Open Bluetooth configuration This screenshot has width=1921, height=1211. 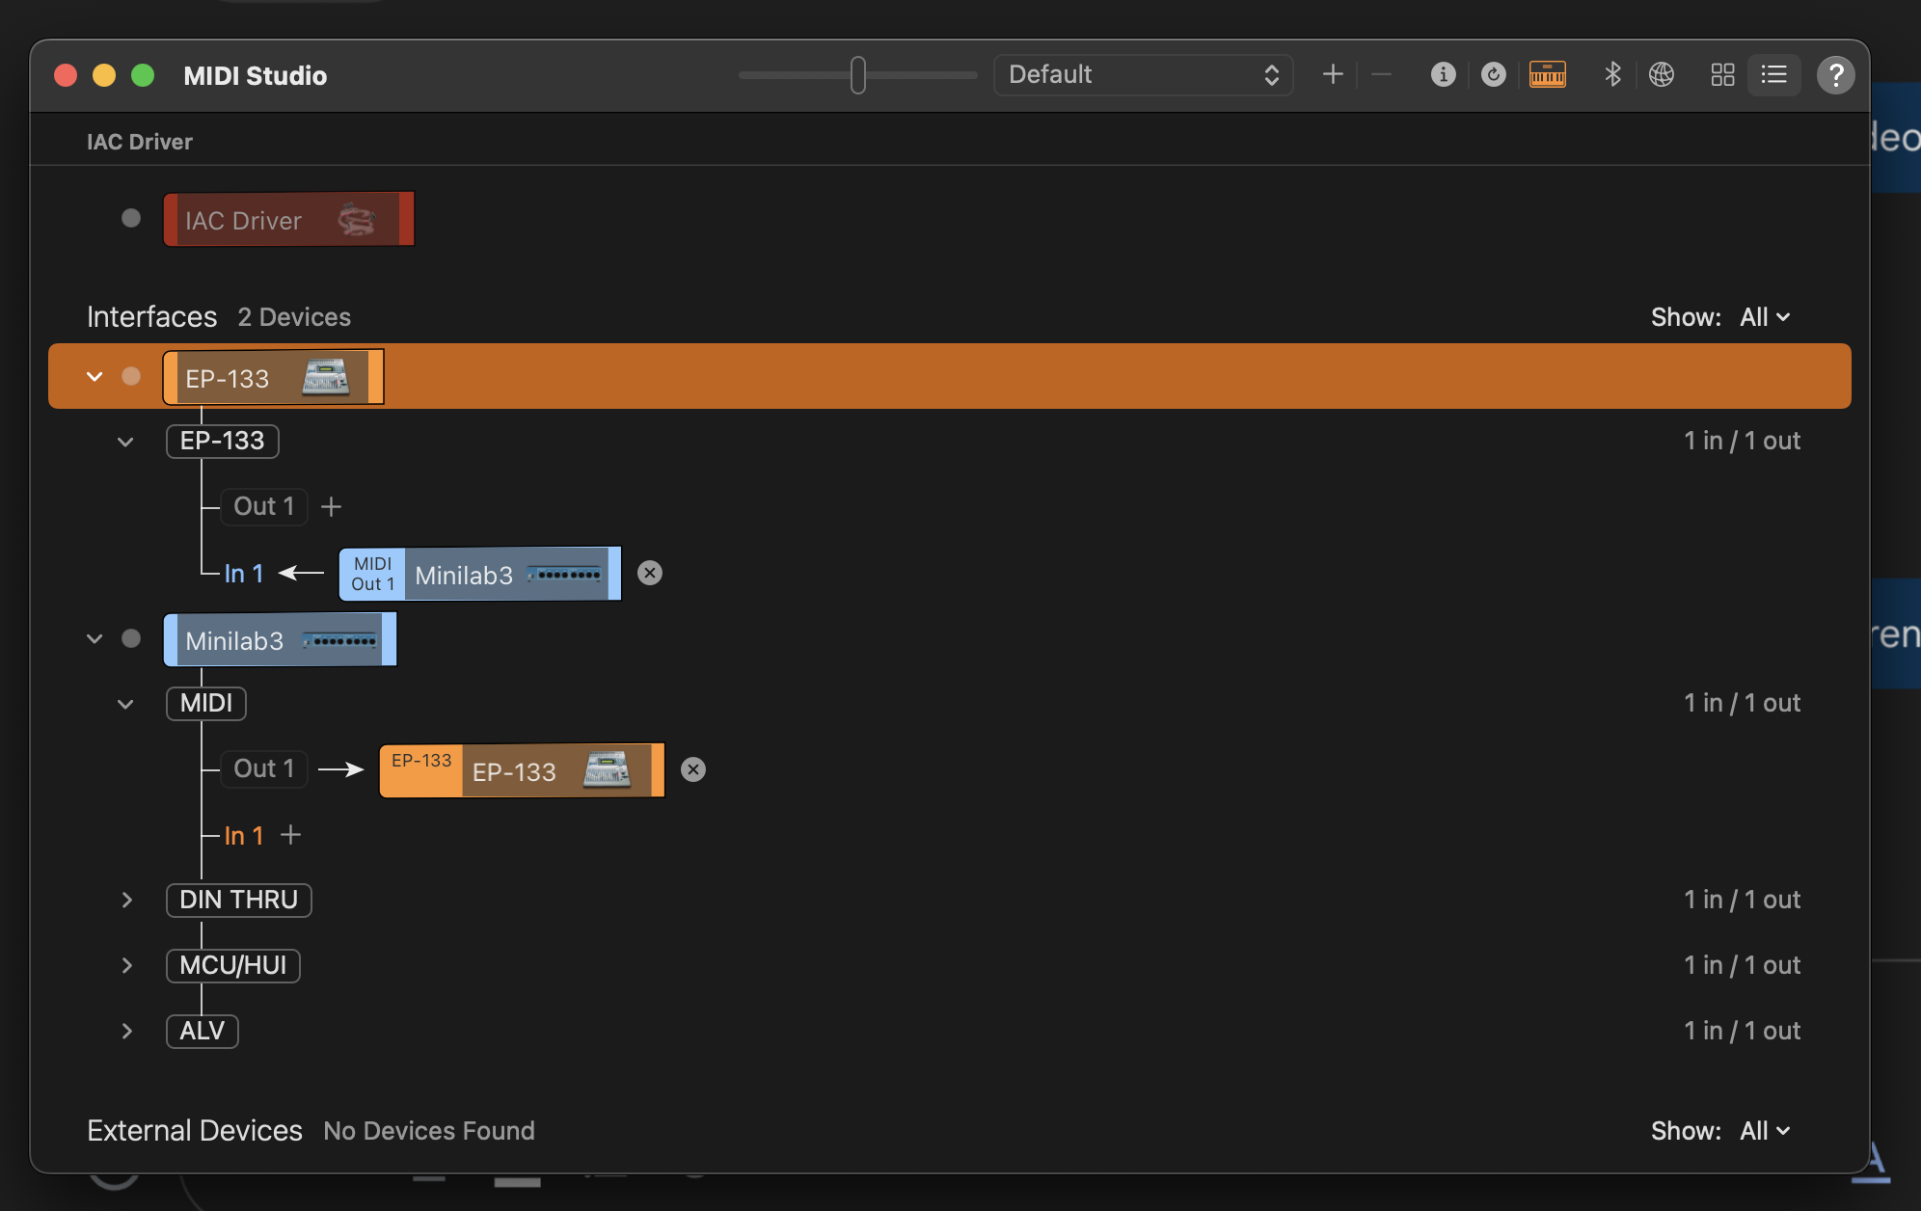click(x=1612, y=74)
